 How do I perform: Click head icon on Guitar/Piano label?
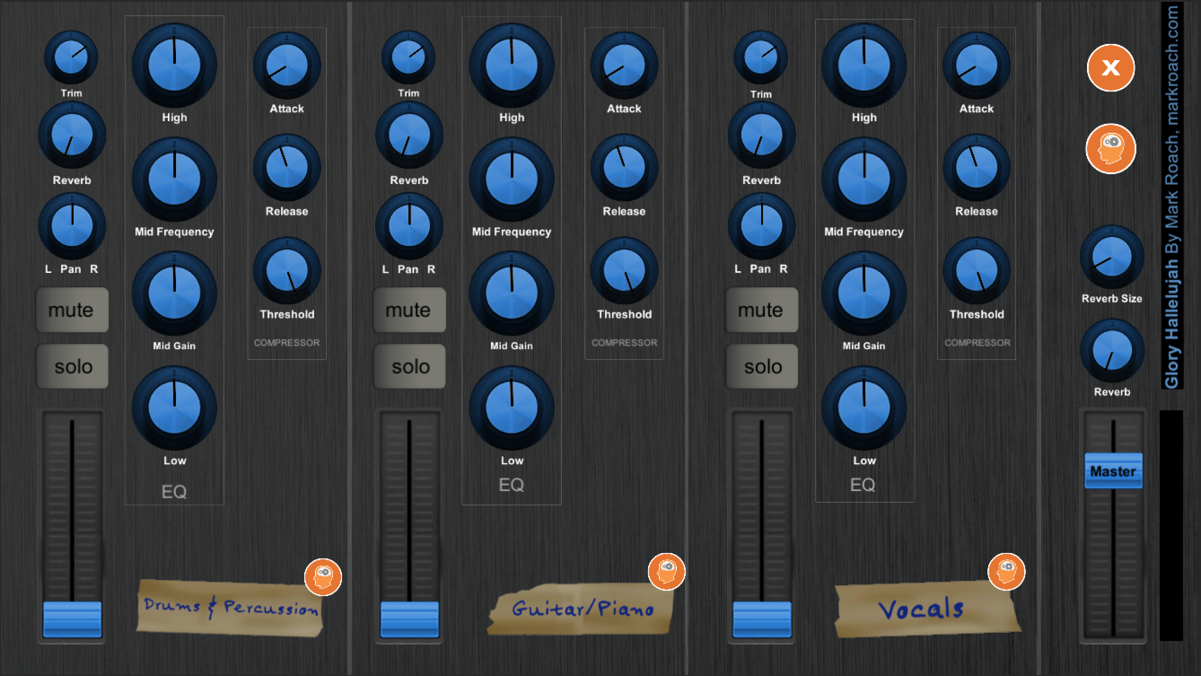tap(666, 571)
